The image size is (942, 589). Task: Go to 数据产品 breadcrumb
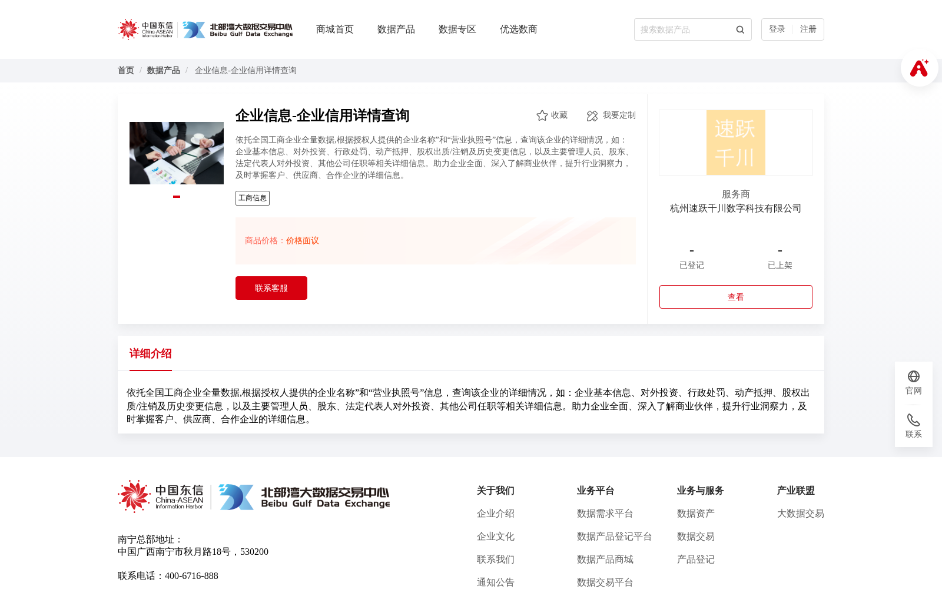coord(164,71)
